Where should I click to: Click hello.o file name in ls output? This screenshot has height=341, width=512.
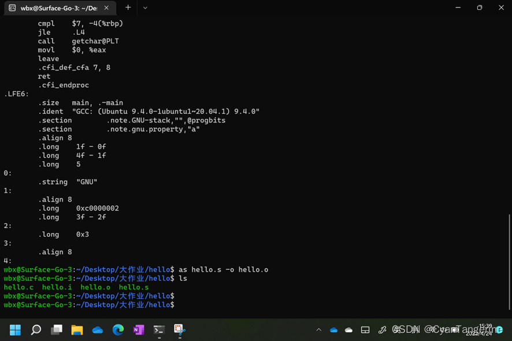point(95,287)
